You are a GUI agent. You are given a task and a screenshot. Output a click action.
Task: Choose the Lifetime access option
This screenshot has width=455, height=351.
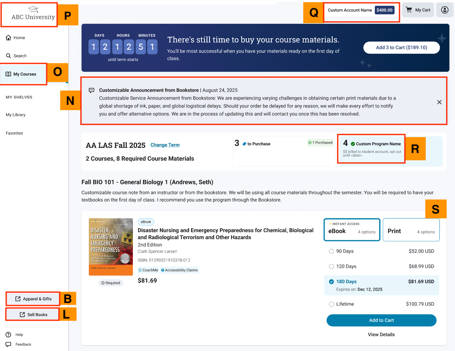pyautogui.click(x=331, y=304)
